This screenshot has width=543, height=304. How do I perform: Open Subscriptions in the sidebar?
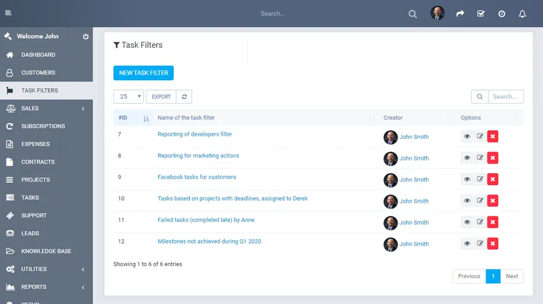pyautogui.click(x=46, y=126)
